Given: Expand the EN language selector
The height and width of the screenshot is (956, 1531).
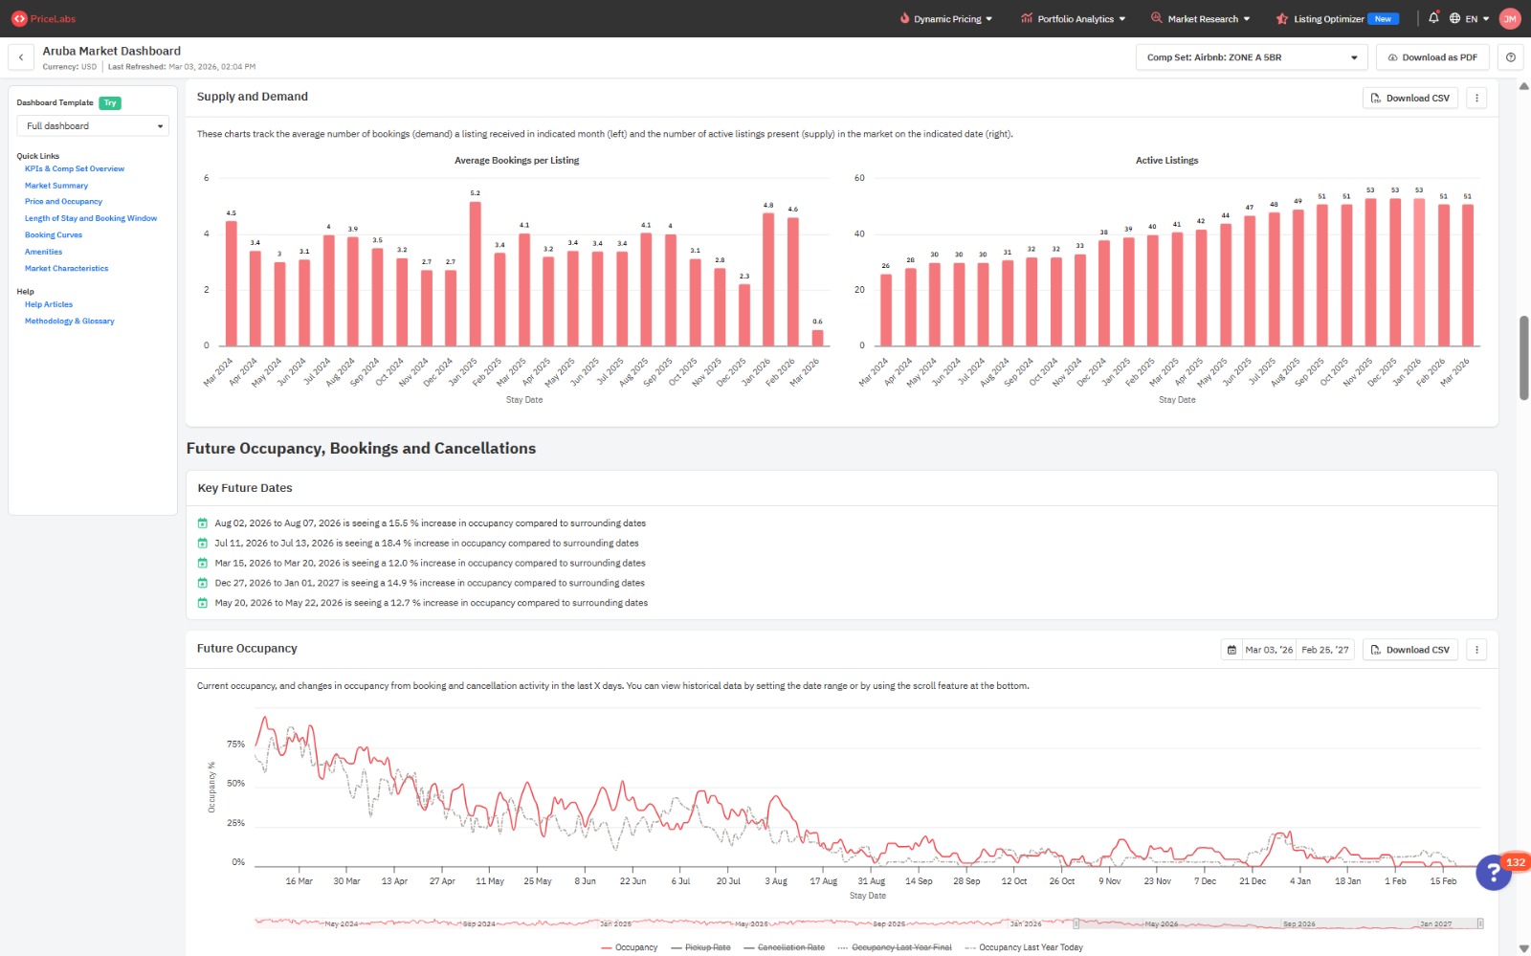Looking at the screenshot, I should coord(1470,18).
